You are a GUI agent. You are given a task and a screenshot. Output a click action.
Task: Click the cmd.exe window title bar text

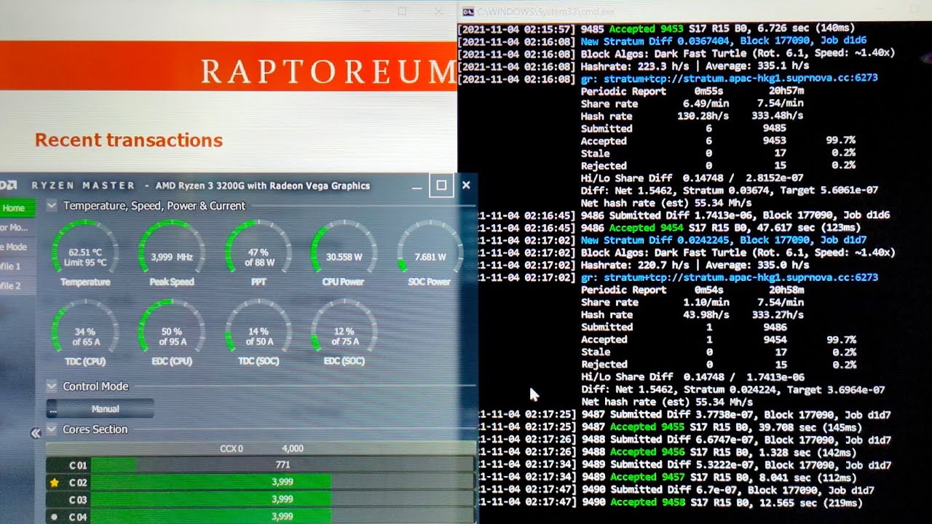[546, 12]
